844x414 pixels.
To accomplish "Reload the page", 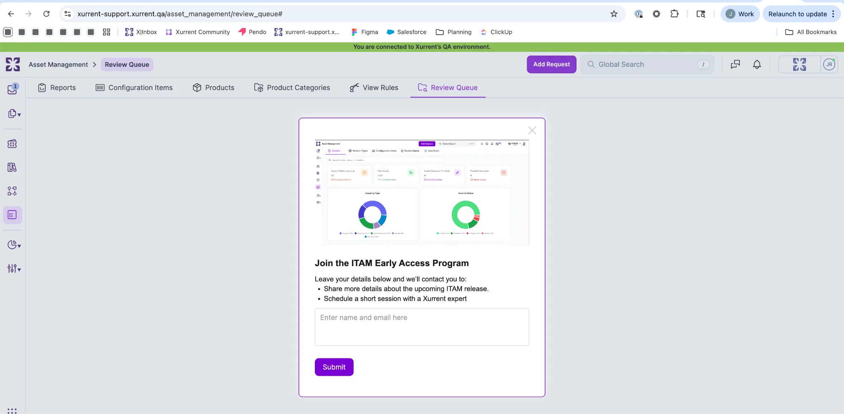I will coord(47,14).
